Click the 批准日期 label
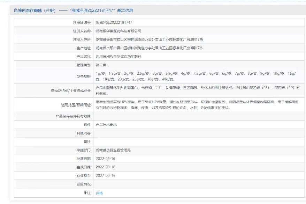 tap(84, 159)
